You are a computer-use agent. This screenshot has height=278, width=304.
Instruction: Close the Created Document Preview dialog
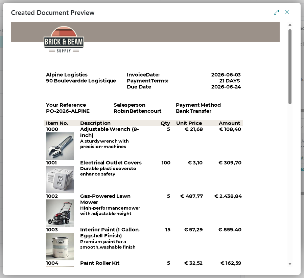[287, 12]
